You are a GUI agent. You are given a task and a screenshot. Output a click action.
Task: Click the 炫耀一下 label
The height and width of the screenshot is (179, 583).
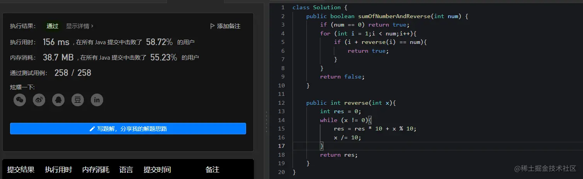22,87
